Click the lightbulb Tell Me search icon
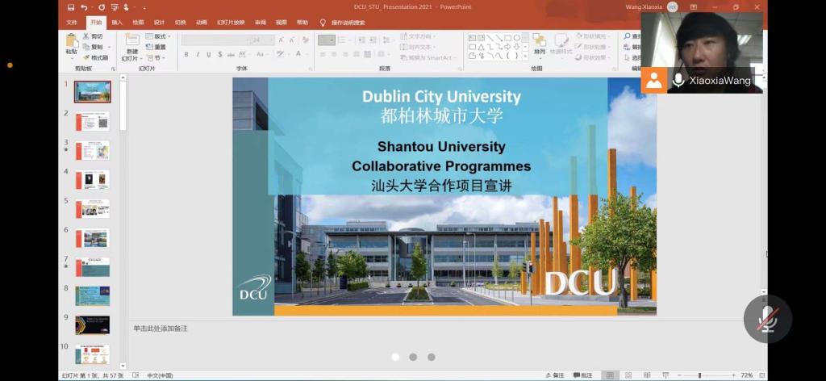 [323, 23]
